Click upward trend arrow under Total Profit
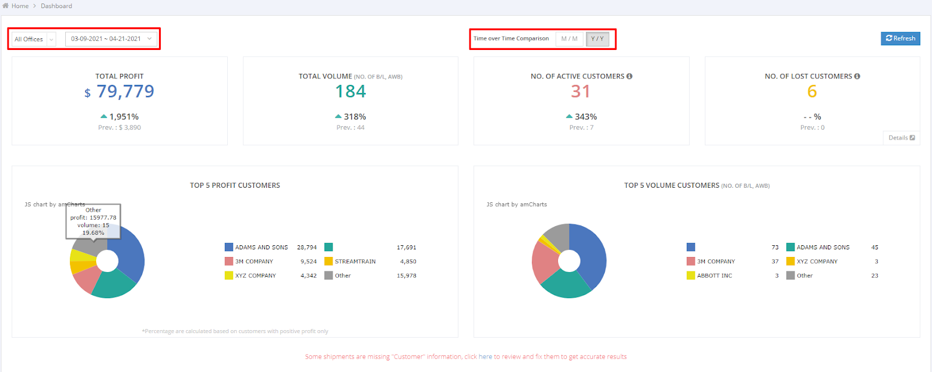 tap(104, 117)
